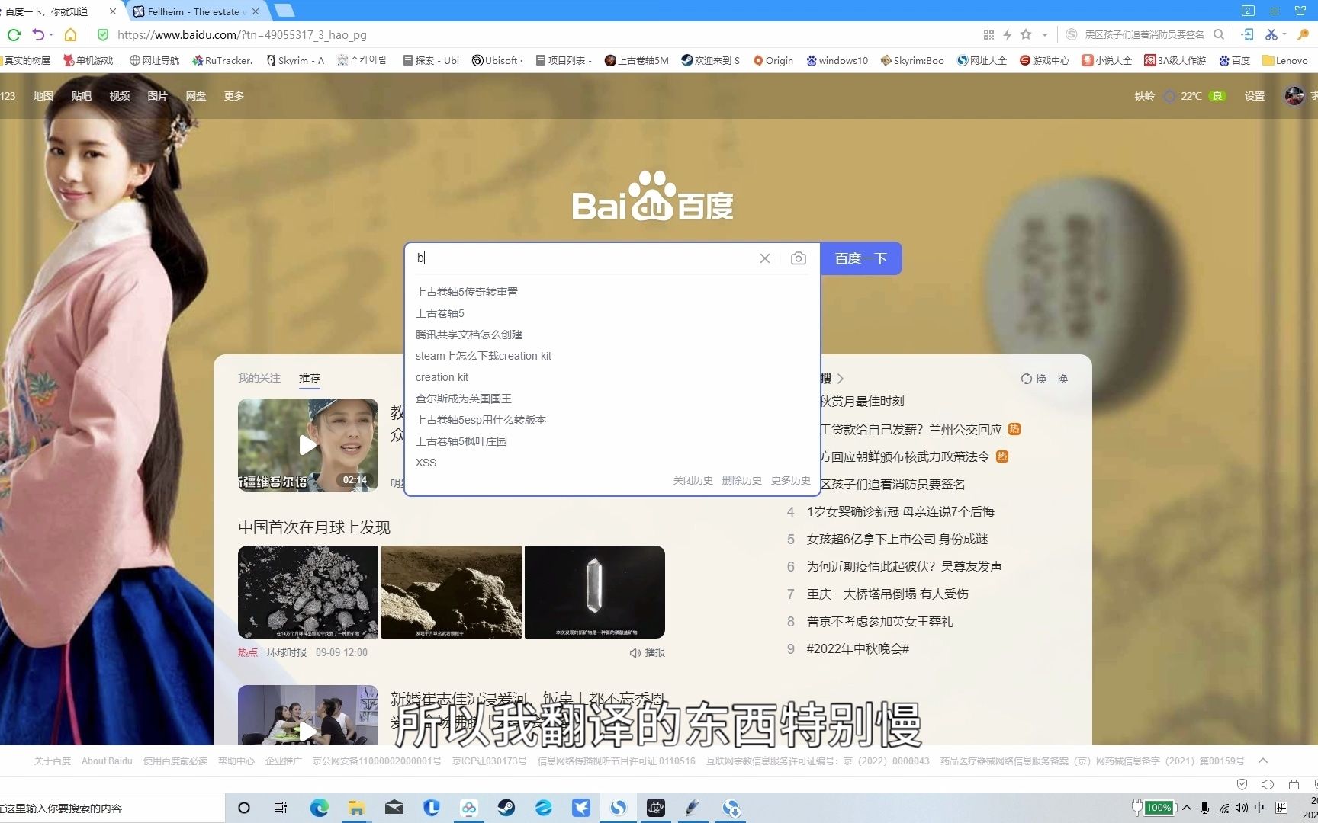Click the QR code icon in address bar
This screenshot has width=1318, height=823.
click(988, 34)
